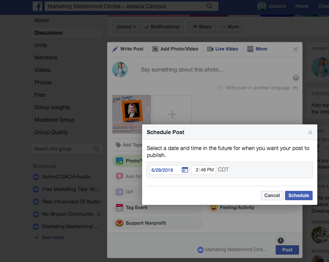Toggle the Notifications button

tap(162, 27)
